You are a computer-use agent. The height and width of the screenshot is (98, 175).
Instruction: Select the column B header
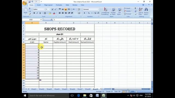pos(46,23)
